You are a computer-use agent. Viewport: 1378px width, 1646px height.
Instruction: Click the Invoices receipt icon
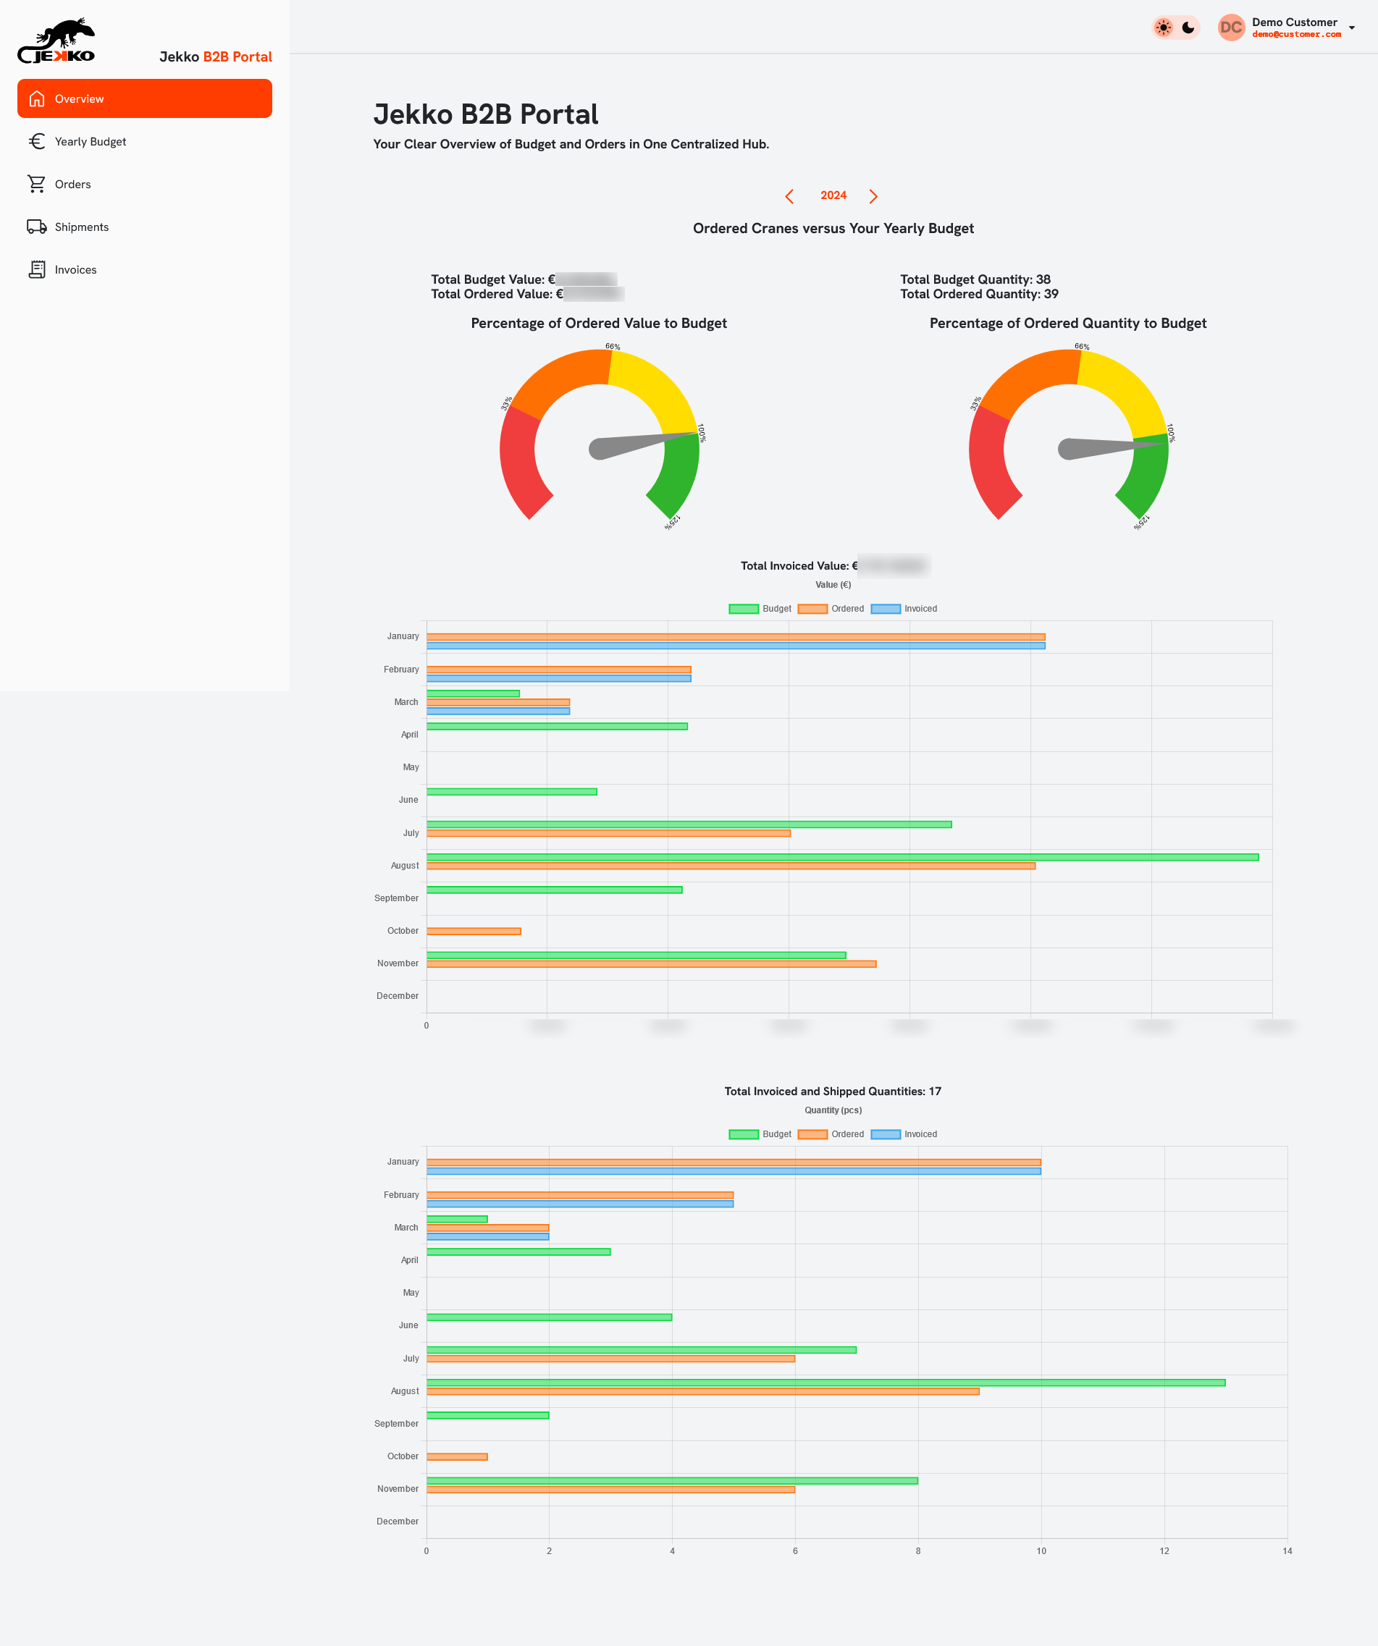[37, 270]
